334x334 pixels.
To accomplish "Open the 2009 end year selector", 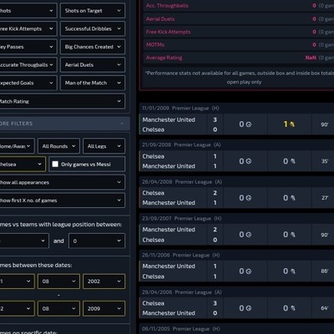I will 104,308.
